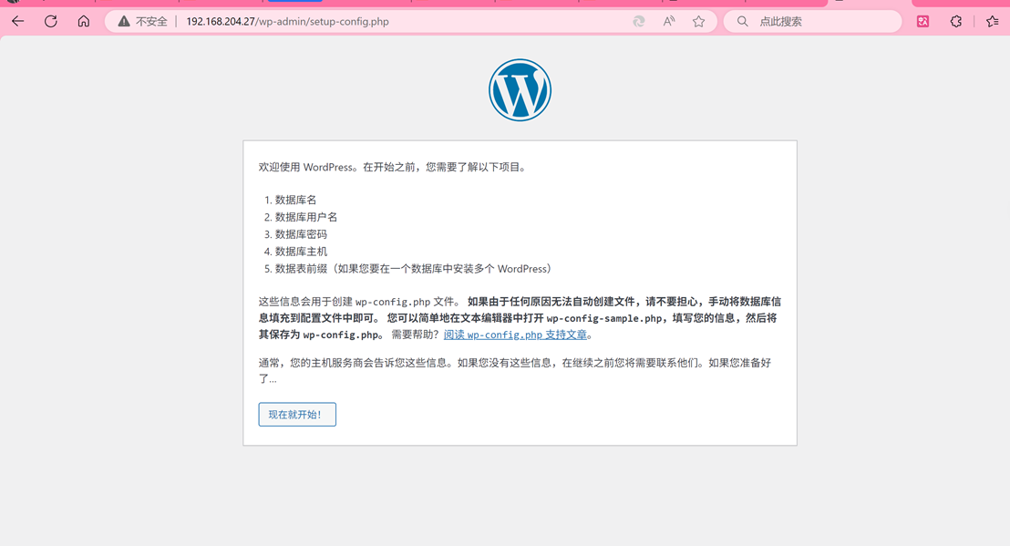The width and height of the screenshot is (1010, 546).
Task: Open the favorites list icon
Action: [x=992, y=21]
